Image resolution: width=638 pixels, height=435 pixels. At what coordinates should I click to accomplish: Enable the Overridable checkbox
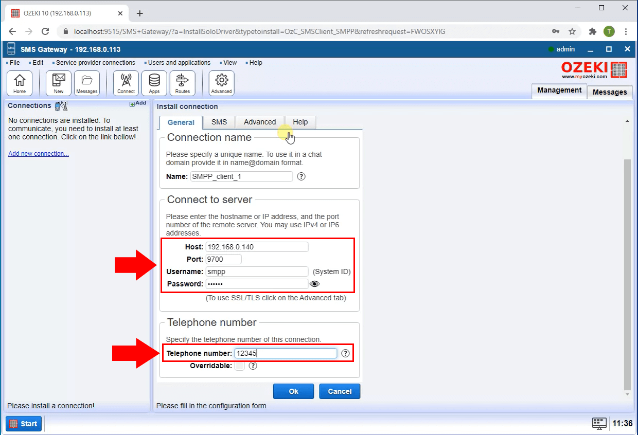click(x=239, y=366)
